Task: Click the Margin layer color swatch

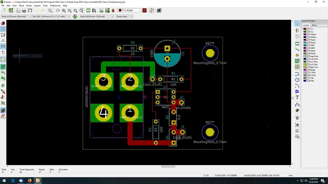Action: (305, 70)
